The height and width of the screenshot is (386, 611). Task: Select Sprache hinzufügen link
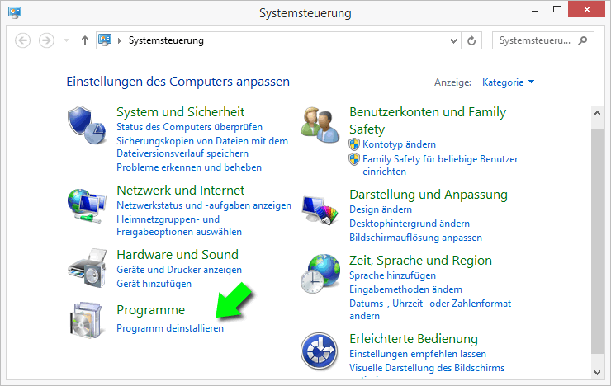pos(392,275)
